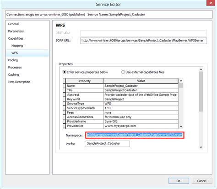
Task: Click the Fees value 'none'
Action: click(x=141, y=113)
